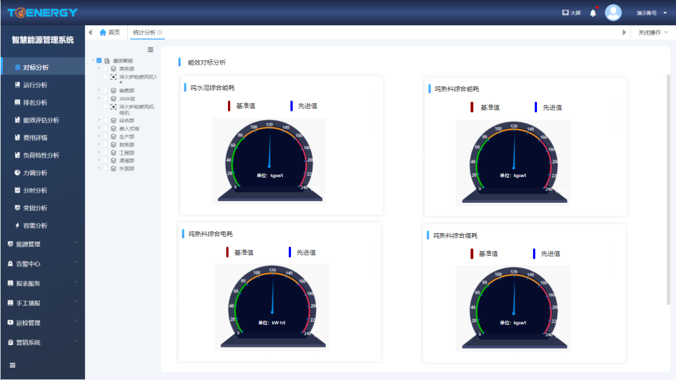
Task: Expand the 能源管理 sidebar menu
Action: pos(43,244)
